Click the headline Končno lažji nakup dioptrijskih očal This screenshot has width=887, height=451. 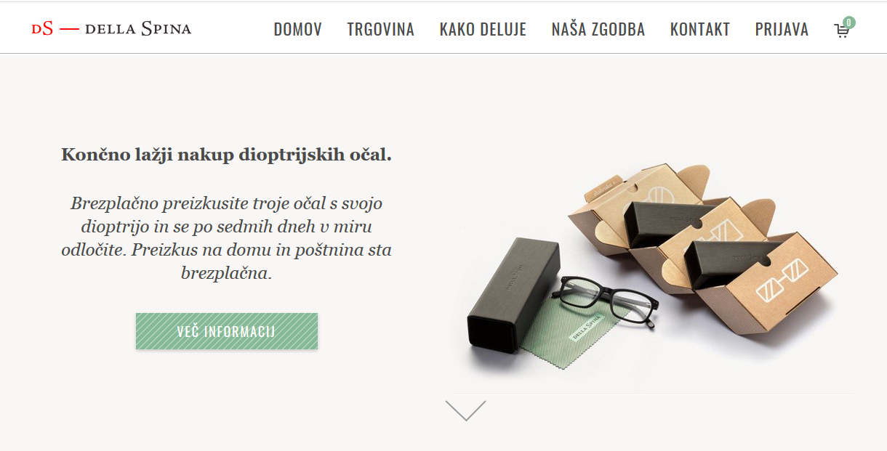point(226,155)
